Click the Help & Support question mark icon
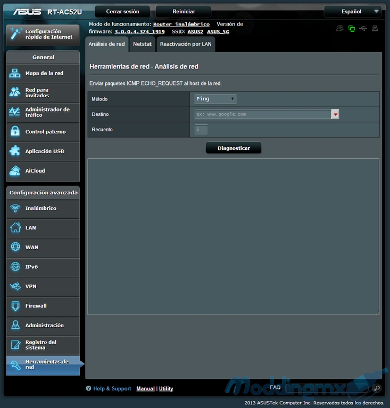This screenshot has height=408, width=390. pyautogui.click(x=88, y=388)
